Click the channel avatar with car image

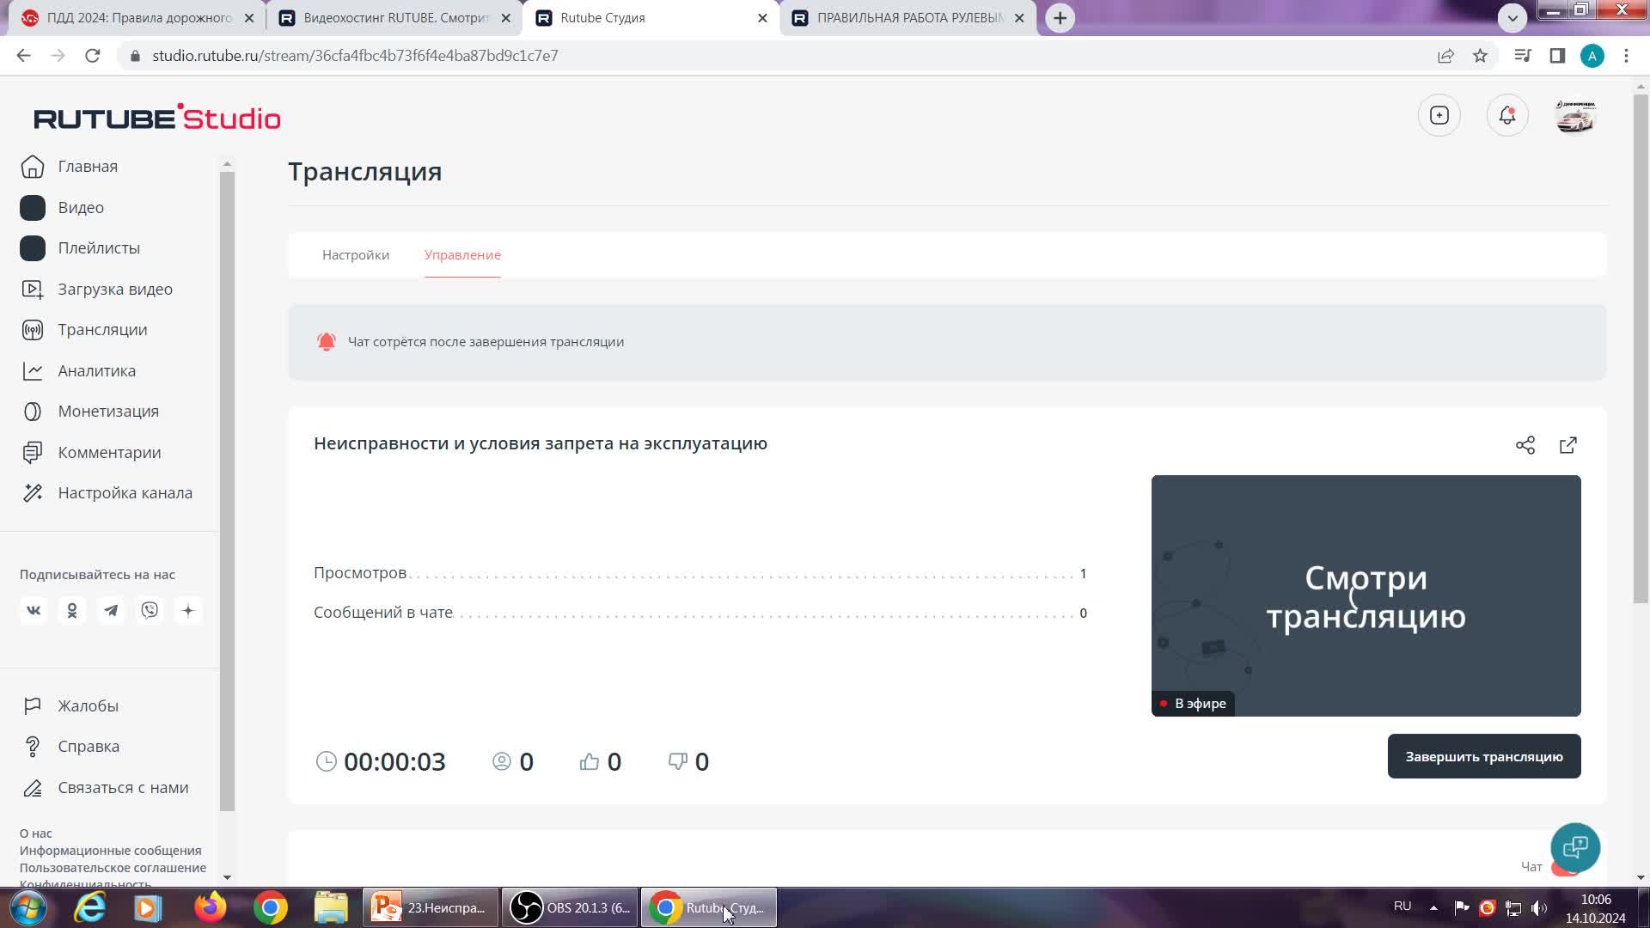tap(1576, 115)
